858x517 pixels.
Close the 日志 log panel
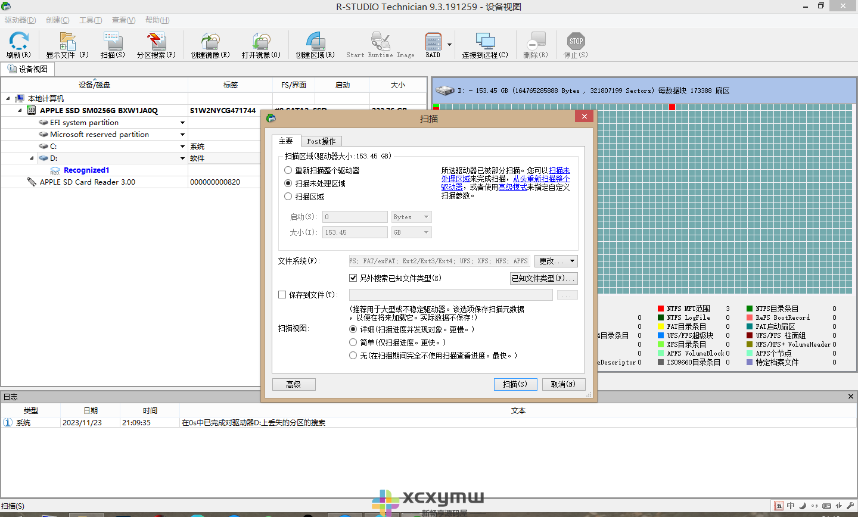(x=851, y=396)
